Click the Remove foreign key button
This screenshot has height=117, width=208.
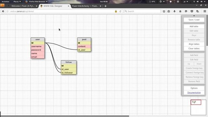[194, 77]
